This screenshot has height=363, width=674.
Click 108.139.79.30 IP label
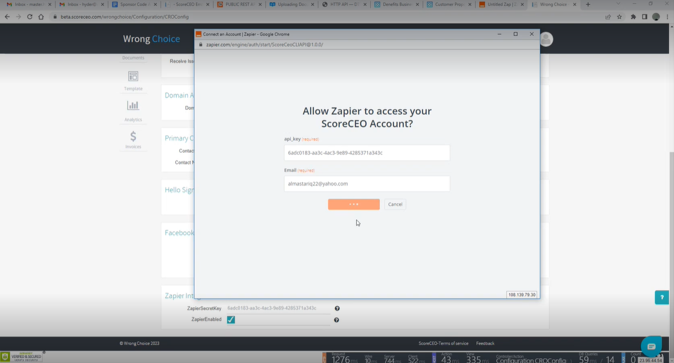click(x=521, y=295)
